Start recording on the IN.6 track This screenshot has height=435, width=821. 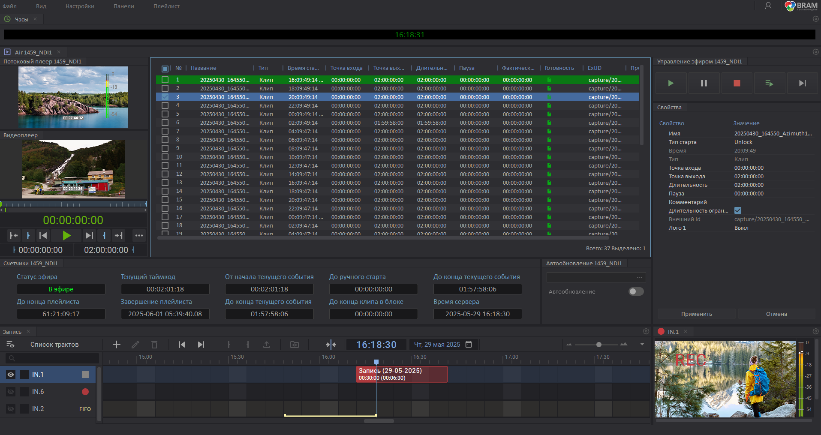coord(85,392)
